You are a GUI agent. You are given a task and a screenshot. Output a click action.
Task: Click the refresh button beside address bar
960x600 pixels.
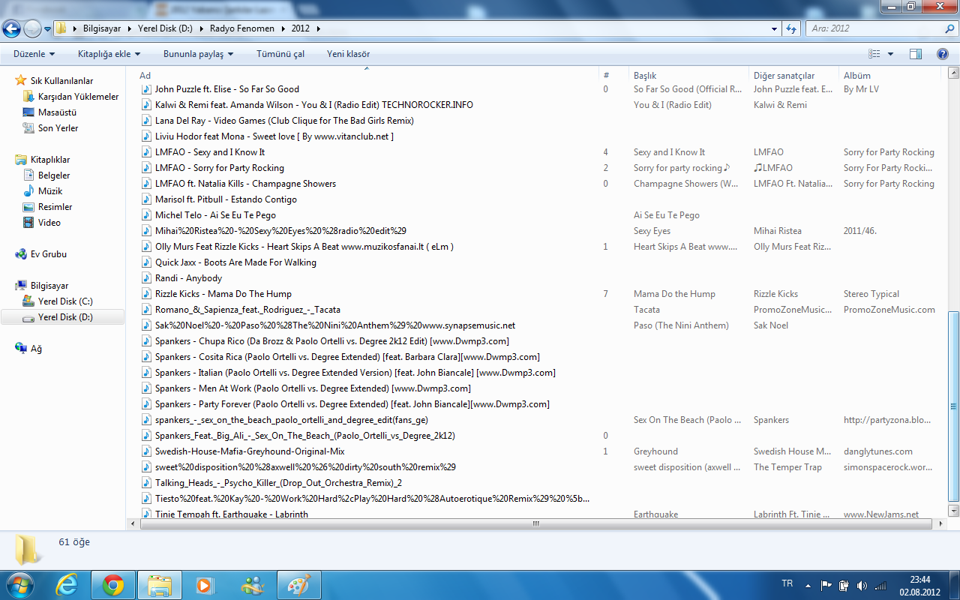791,28
